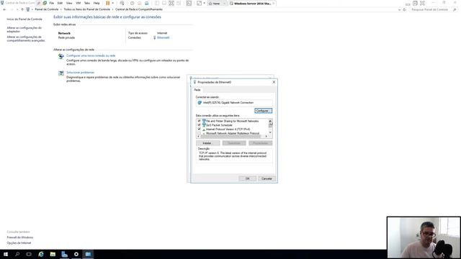Click the Explorer back arrow

[x=4, y=9]
